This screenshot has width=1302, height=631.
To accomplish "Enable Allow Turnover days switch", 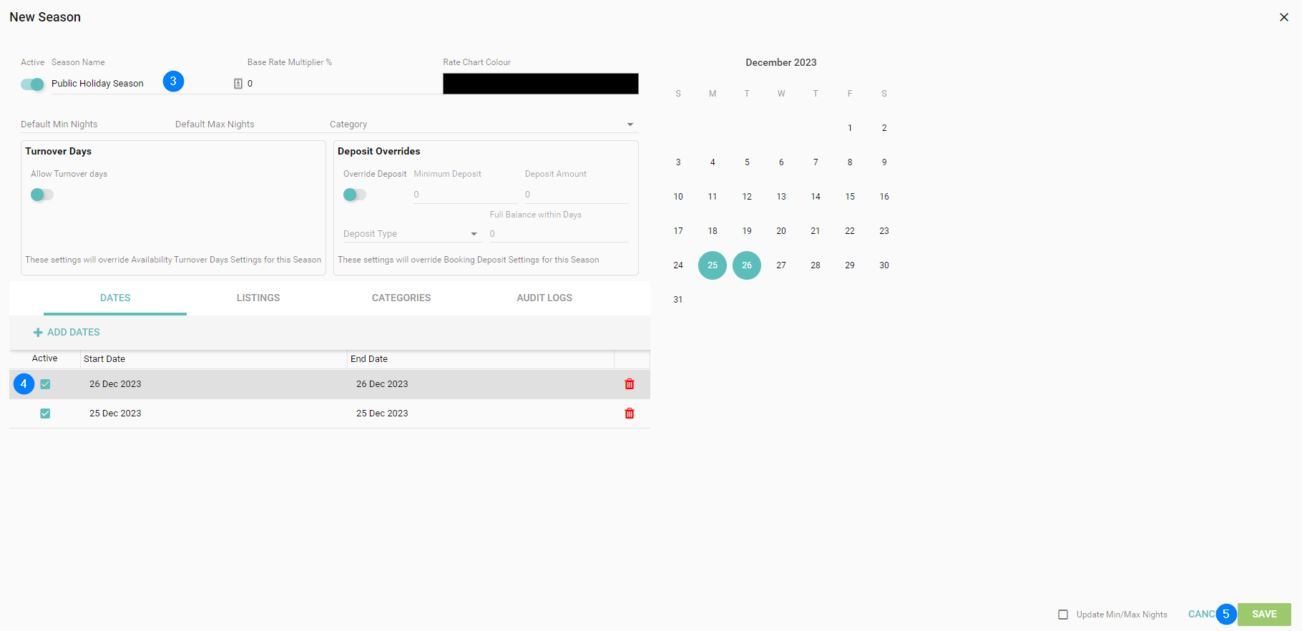I will (41, 195).
